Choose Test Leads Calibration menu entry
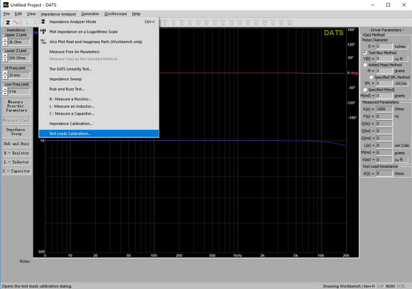The width and height of the screenshot is (412, 289). [x=70, y=133]
